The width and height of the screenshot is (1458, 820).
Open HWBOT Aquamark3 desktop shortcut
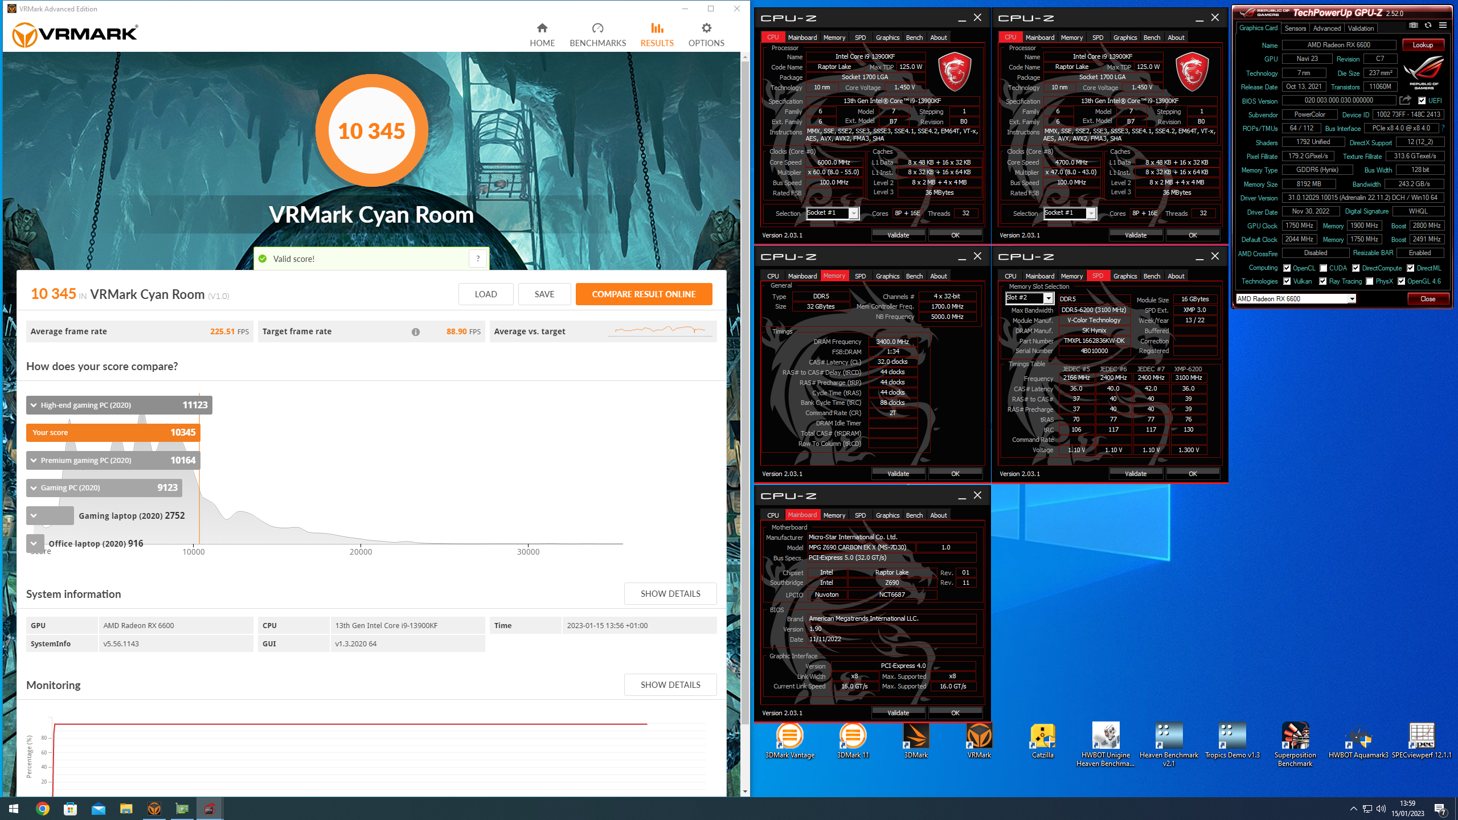pos(1358,741)
